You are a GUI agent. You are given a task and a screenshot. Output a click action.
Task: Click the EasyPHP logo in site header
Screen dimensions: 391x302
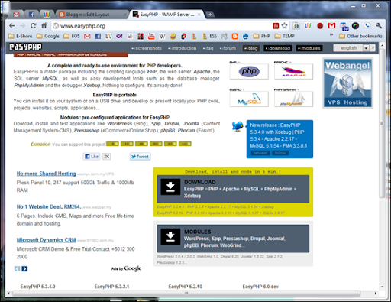pos(25,47)
